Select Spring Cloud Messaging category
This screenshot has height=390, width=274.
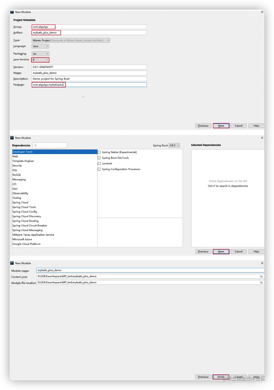[x=55, y=230]
